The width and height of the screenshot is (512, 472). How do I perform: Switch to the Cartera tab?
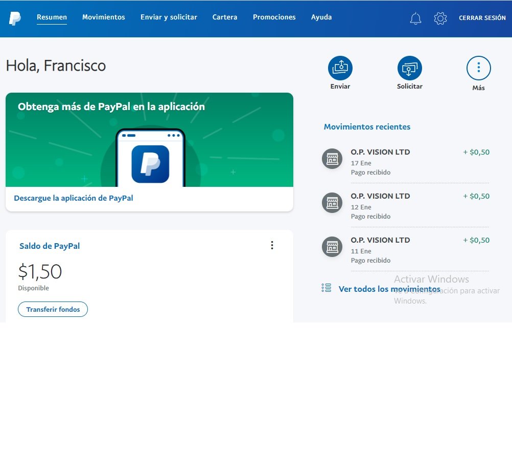[x=225, y=17]
